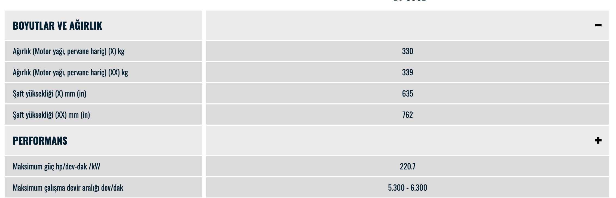Collapse the BOYUTLAR VE AĞIRLIK section minus icon

coord(598,25)
